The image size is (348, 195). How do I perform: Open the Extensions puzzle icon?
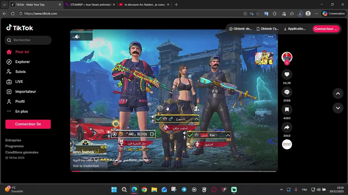click(275, 14)
